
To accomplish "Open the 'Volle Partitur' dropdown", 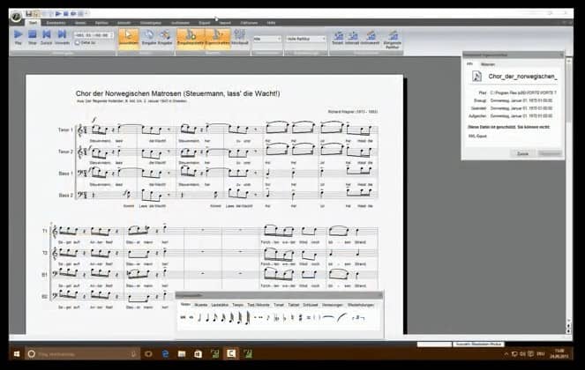I will click(x=306, y=39).
